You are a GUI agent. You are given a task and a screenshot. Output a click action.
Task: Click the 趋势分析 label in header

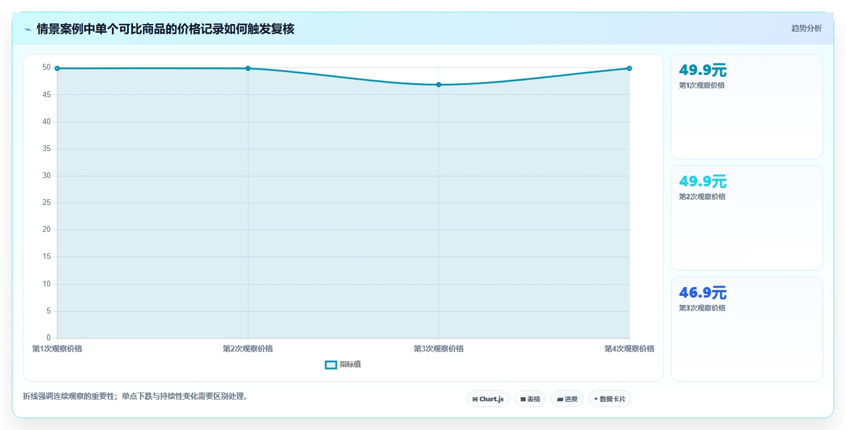(806, 28)
